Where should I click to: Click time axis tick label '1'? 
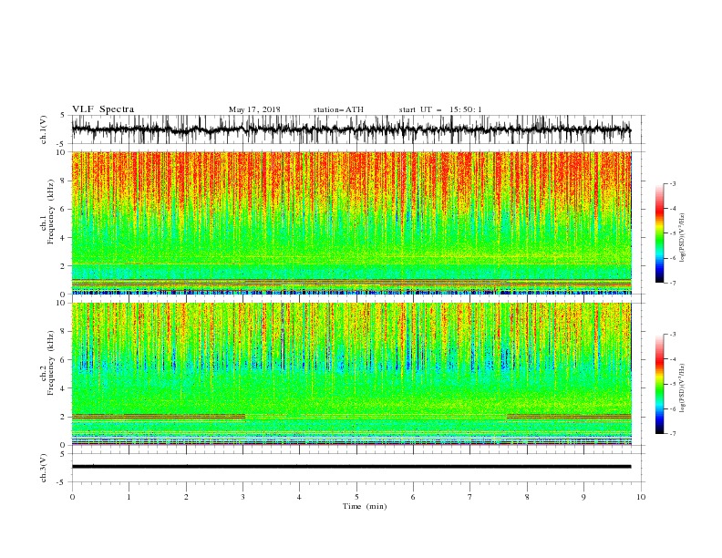129,497
